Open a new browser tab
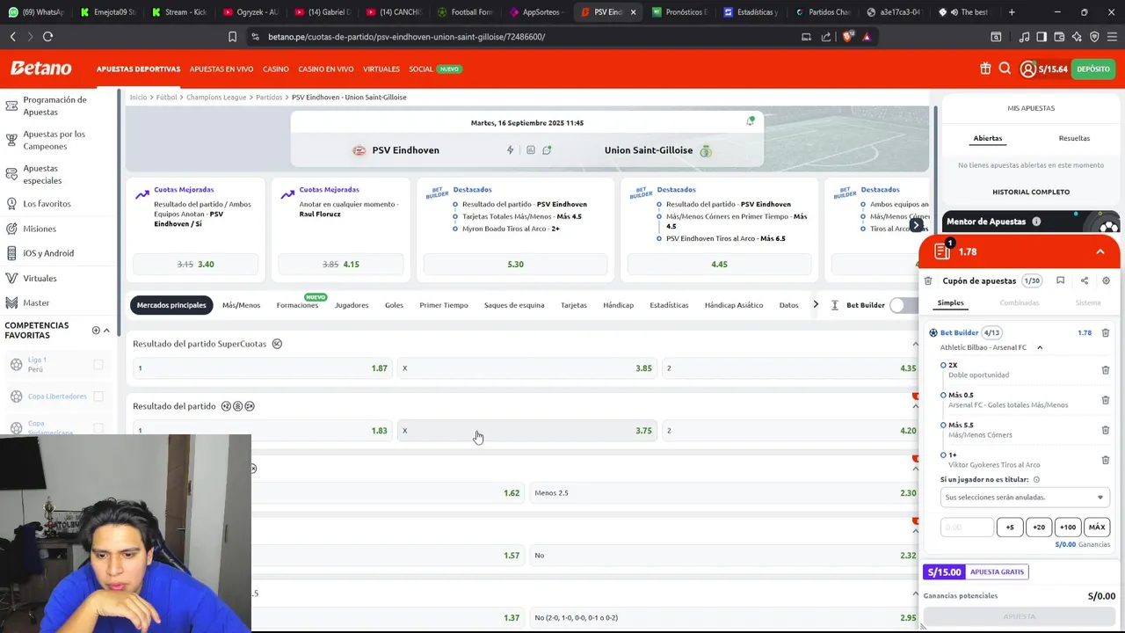 coord(1012,12)
